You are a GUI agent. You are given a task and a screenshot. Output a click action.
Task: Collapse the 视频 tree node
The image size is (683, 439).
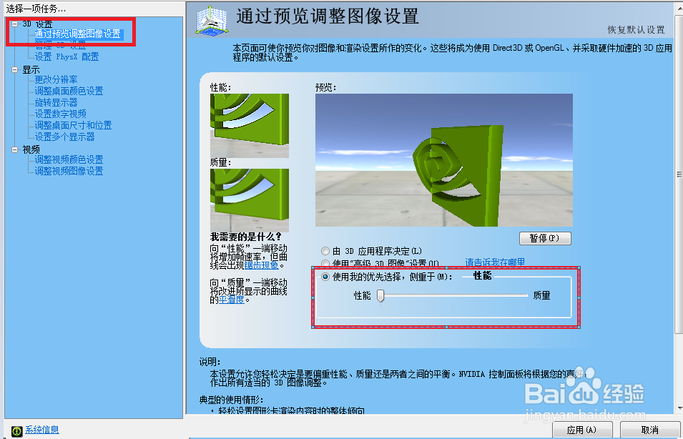[x=15, y=150]
